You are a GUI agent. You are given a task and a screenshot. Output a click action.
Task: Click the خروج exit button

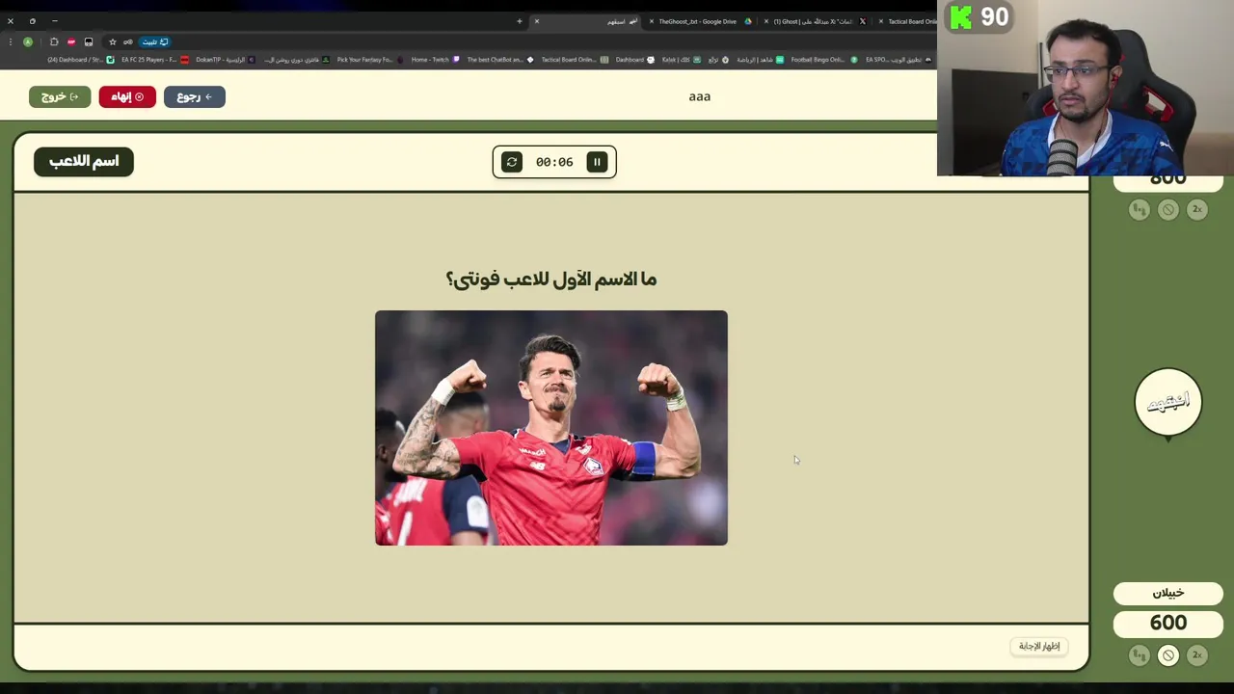pos(60,96)
